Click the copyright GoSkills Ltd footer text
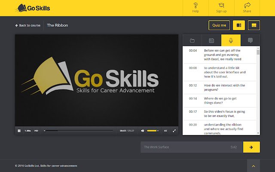Viewport: 275px width, 172px height. (x=46, y=166)
